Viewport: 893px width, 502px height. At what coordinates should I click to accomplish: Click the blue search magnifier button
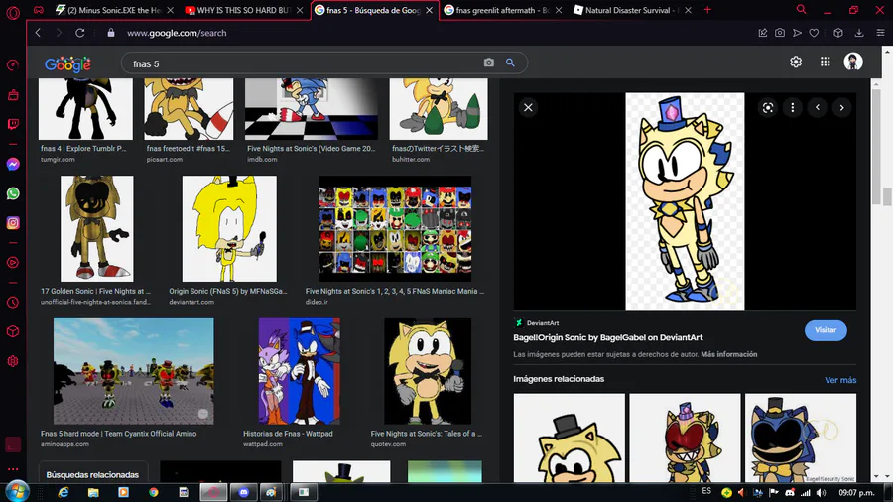510,63
